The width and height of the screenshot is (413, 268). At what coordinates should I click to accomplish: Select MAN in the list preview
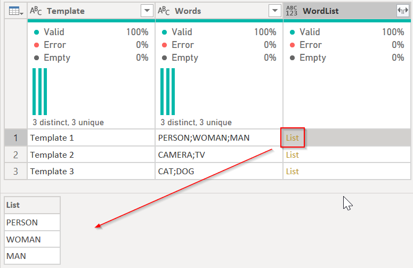[x=32, y=256]
